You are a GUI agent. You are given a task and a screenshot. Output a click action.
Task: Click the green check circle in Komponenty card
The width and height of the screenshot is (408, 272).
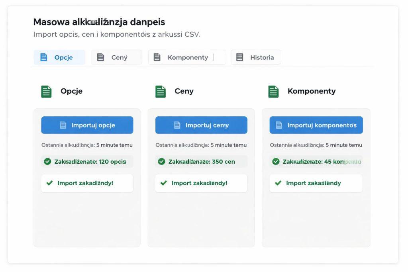coord(276,161)
